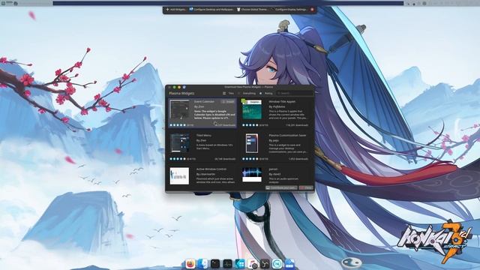The image size is (480, 270).
Task: Close the desktop edit mode toolbar
Action: point(312,10)
